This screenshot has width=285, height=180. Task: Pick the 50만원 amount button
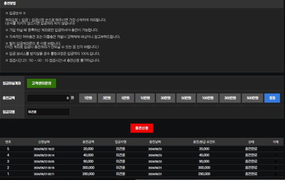tap(186, 98)
